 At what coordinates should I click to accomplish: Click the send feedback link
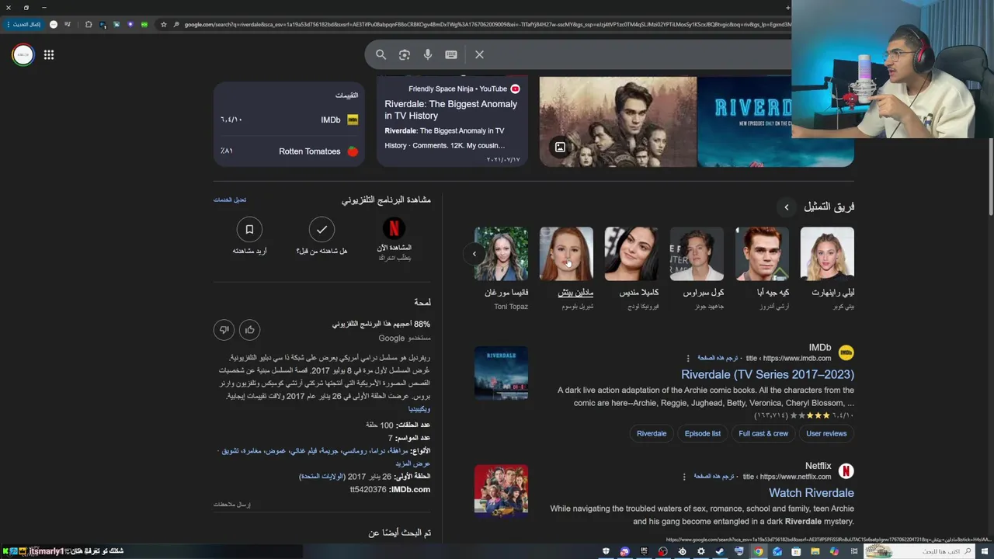coord(232,505)
